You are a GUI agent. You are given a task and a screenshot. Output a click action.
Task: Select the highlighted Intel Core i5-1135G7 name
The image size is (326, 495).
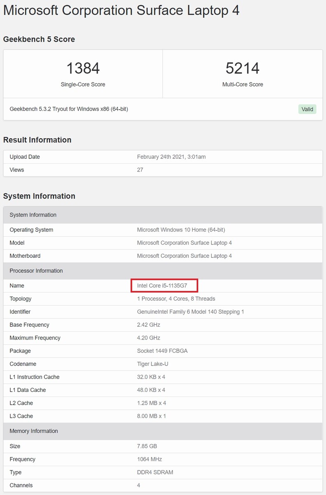click(x=164, y=285)
